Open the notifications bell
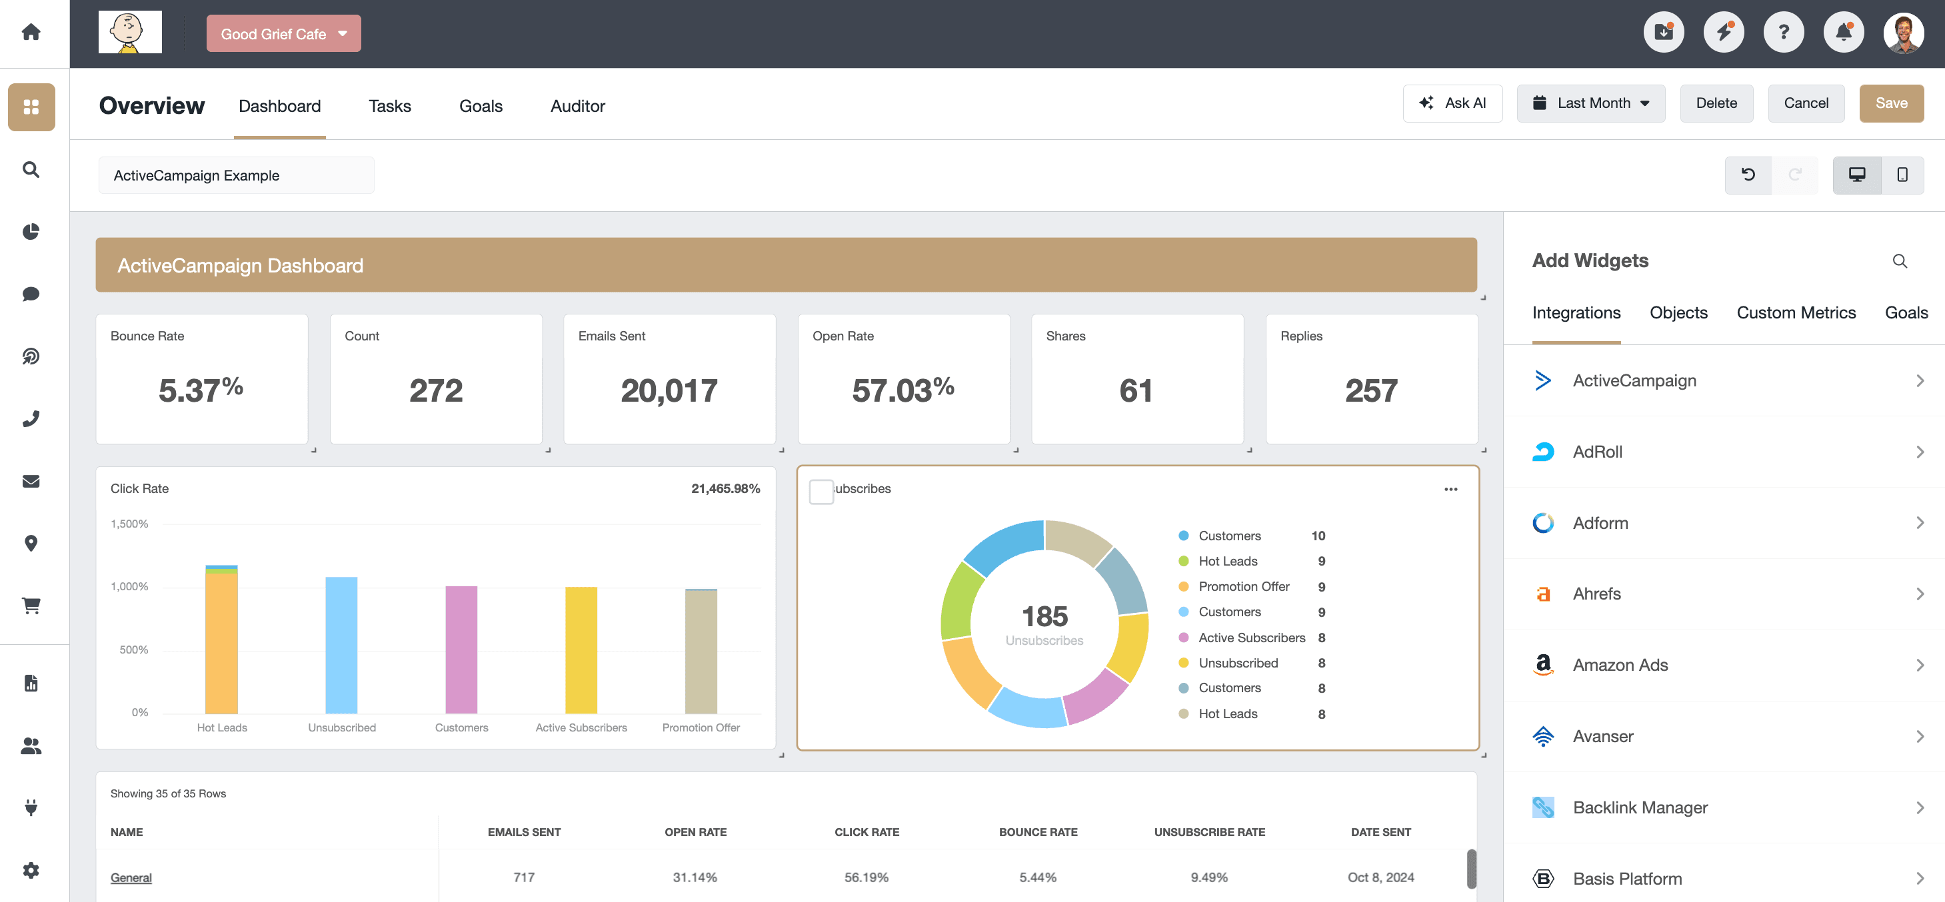This screenshot has height=902, width=1945. 1844,32
